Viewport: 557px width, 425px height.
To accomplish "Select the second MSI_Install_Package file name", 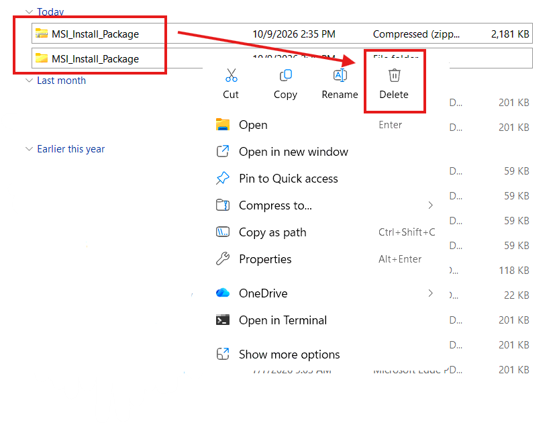I will pyautogui.click(x=95, y=58).
